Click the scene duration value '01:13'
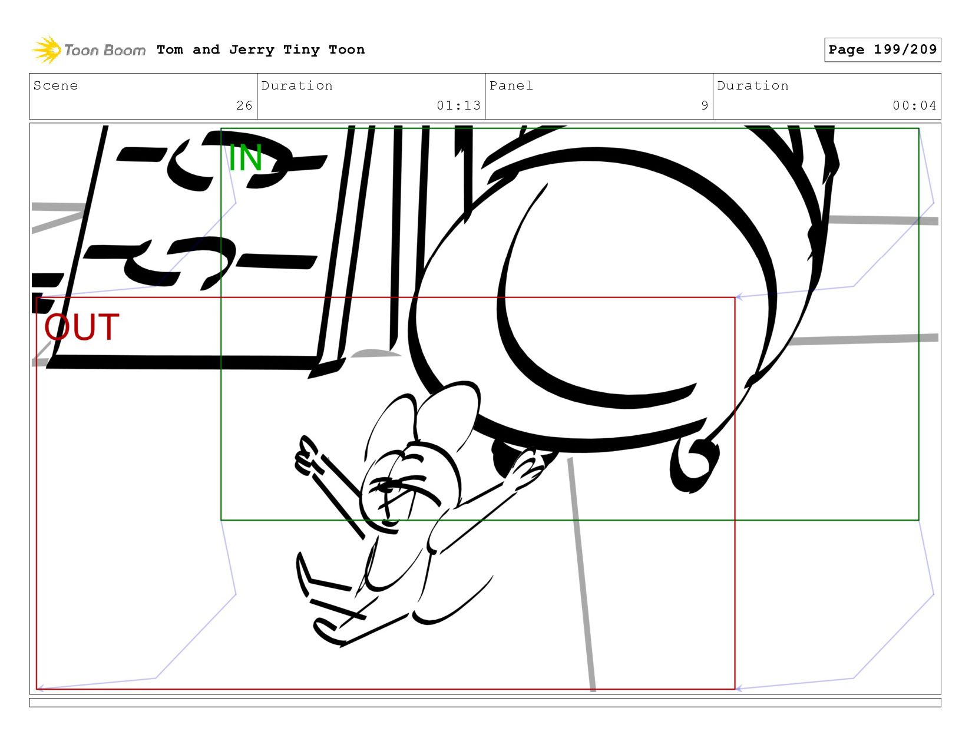The height and width of the screenshot is (751, 972). [458, 105]
